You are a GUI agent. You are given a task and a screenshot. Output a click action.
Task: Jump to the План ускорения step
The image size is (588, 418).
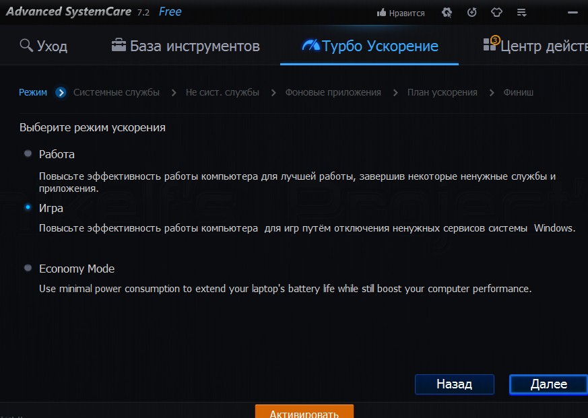click(x=442, y=93)
